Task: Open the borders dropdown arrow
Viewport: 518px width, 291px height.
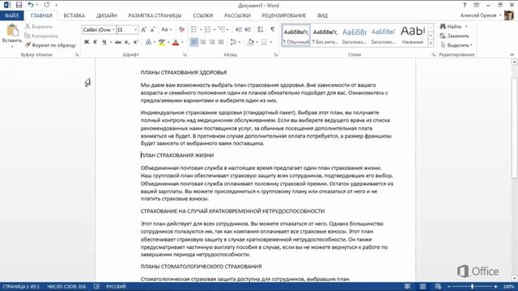Action: (x=271, y=42)
